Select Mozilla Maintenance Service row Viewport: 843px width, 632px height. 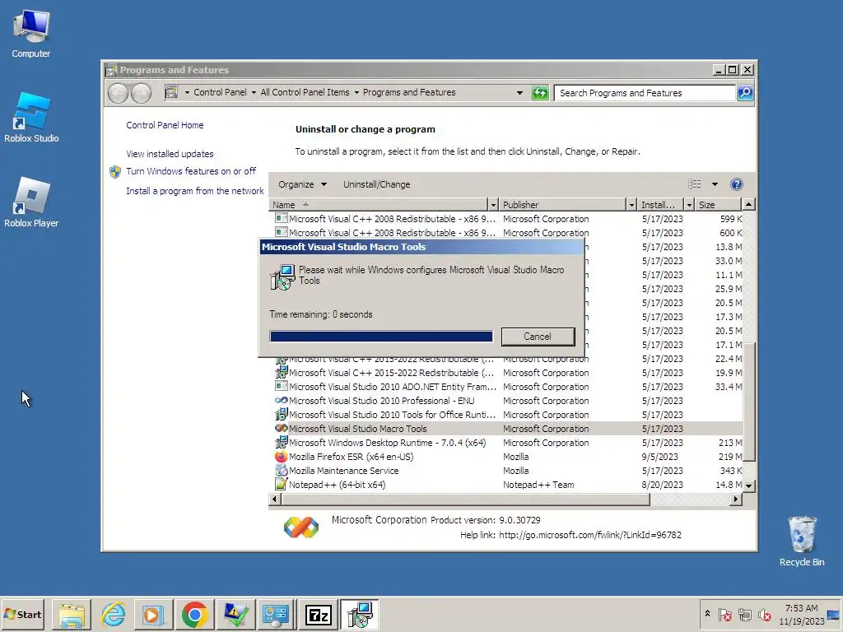click(x=505, y=470)
